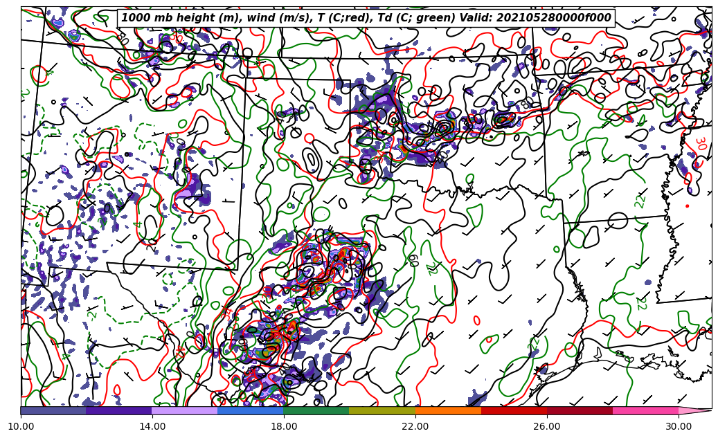Click the 26.00 colorbar tick label
718x438 pixels.
coord(547,426)
